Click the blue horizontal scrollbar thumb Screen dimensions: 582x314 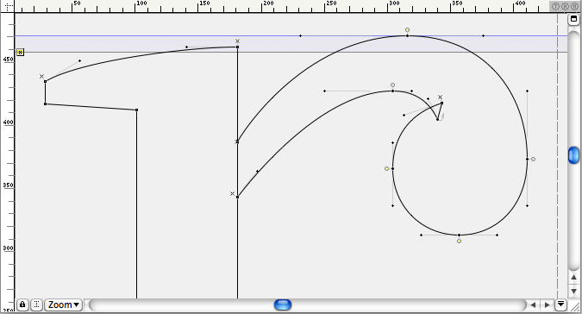coord(283,305)
